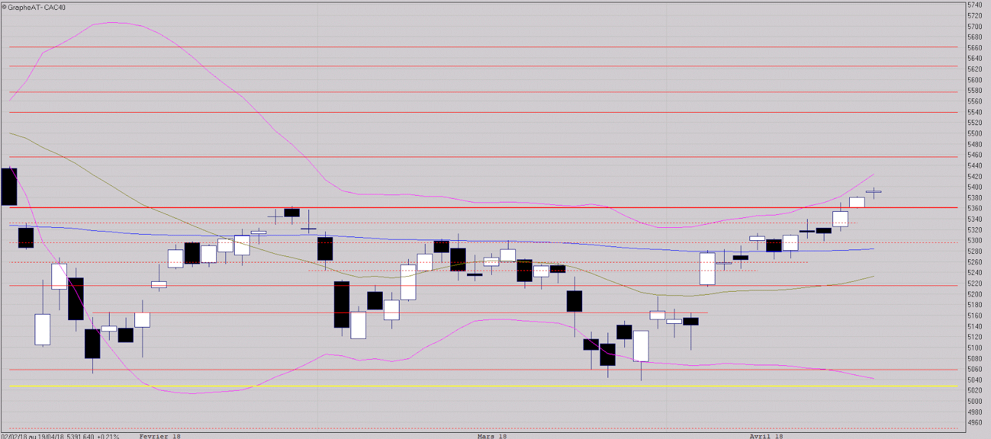Select the 4960 price axis label
The image size is (991, 439).
click(x=974, y=422)
